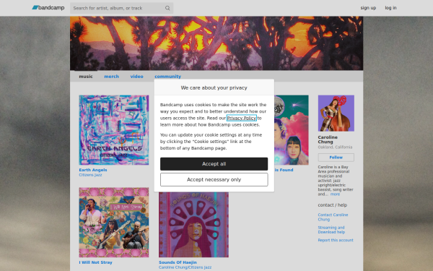Open the sign up link
The width and height of the screenshot is (433, 271).
[368, 8]
